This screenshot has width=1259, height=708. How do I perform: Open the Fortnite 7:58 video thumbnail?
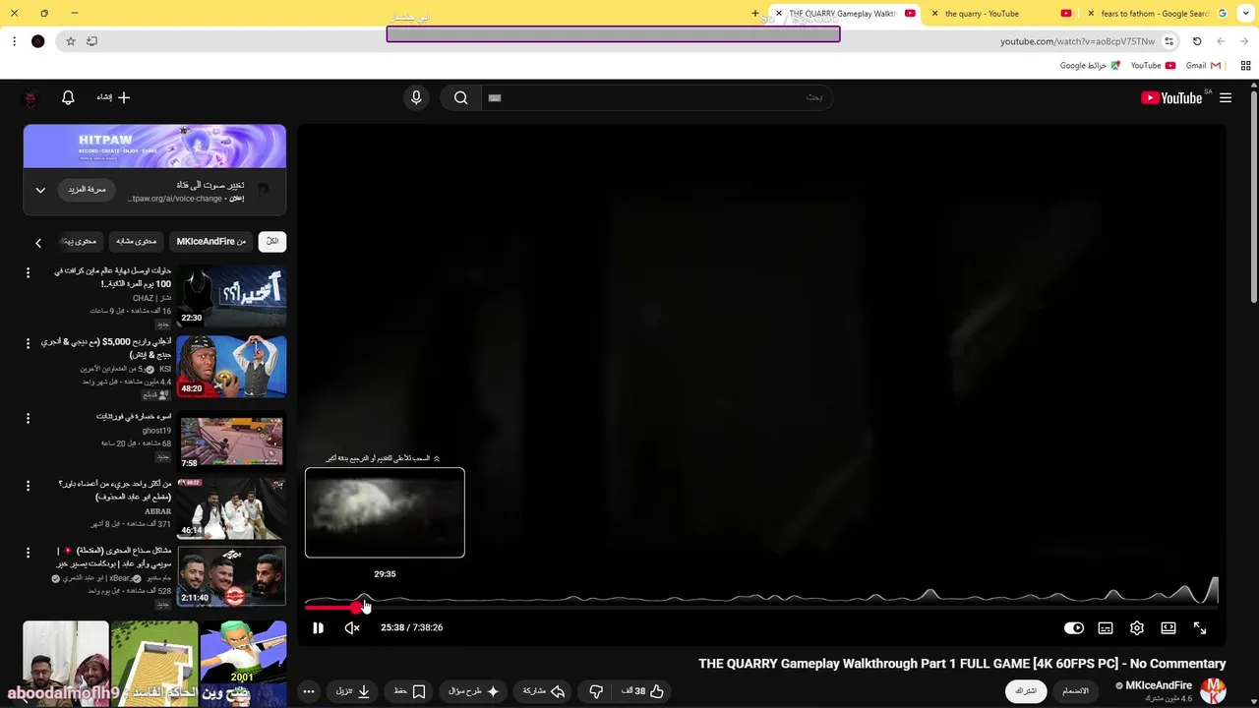[231, 441]
